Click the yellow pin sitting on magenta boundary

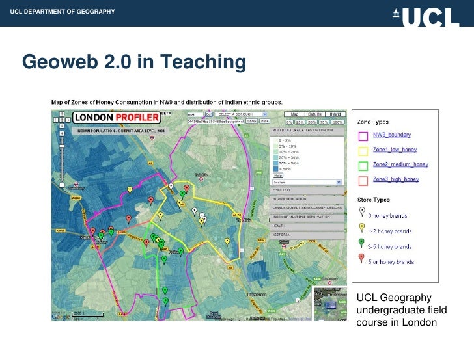(x=130, y=190)
